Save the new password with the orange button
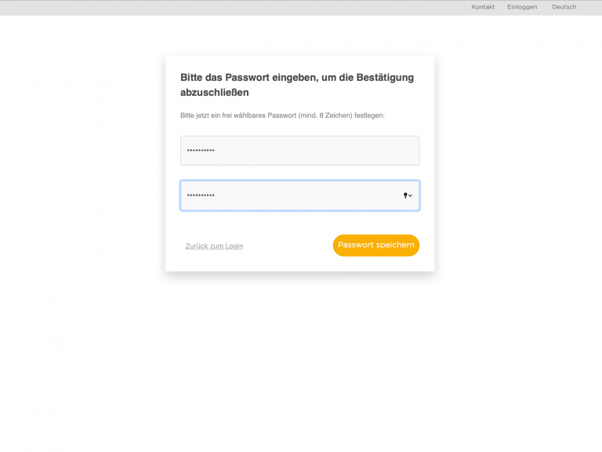The height and width of the screenshot is (452, 602). click(376, 245)
